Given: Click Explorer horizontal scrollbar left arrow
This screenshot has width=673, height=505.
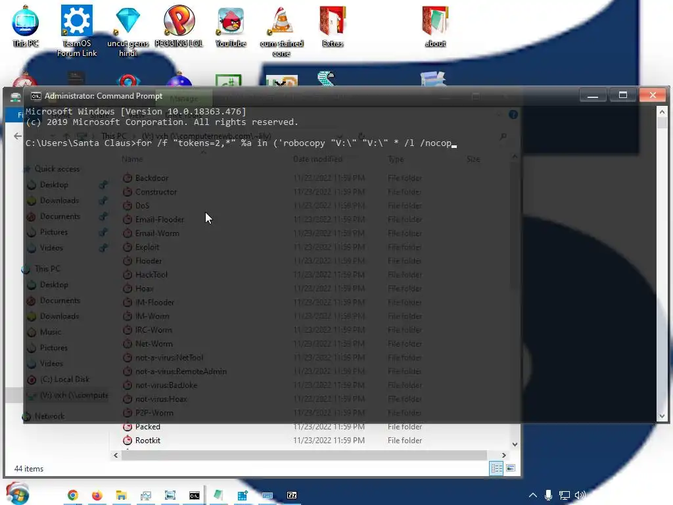Looking at the screenshot, I should (x=116, y=455).
